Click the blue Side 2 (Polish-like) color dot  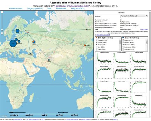(123, 38)
